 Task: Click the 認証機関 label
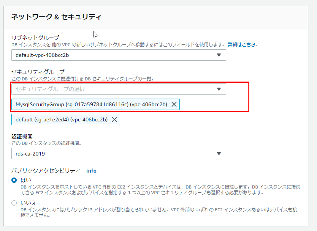22,137
